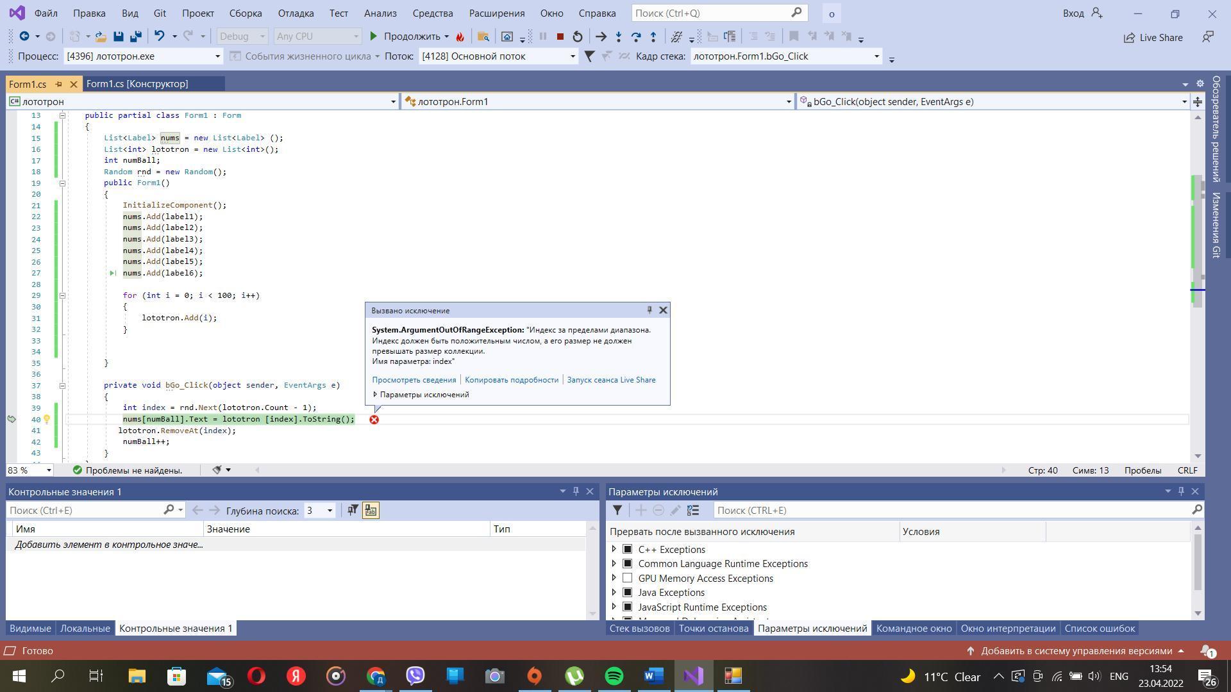
Task: Click the Save All icon
Action: coord(135,37)
